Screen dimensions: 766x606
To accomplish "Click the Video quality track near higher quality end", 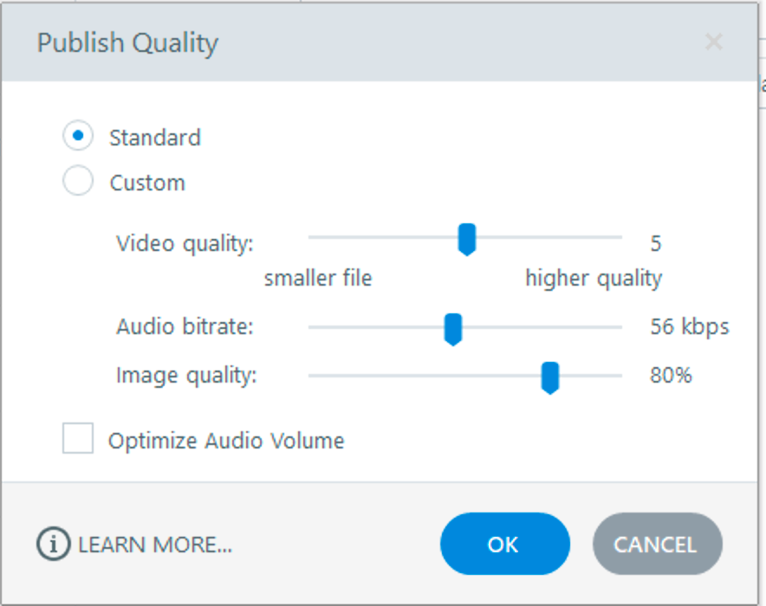I will point(607,236).
